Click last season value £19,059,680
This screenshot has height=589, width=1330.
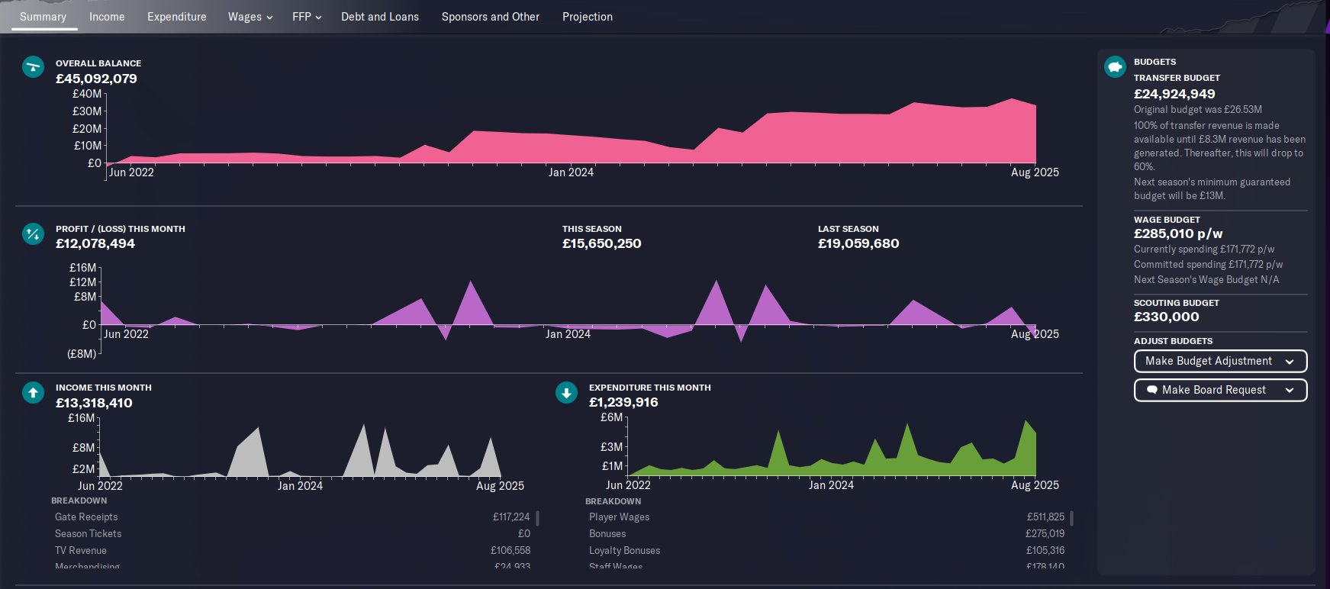[858, 243]
